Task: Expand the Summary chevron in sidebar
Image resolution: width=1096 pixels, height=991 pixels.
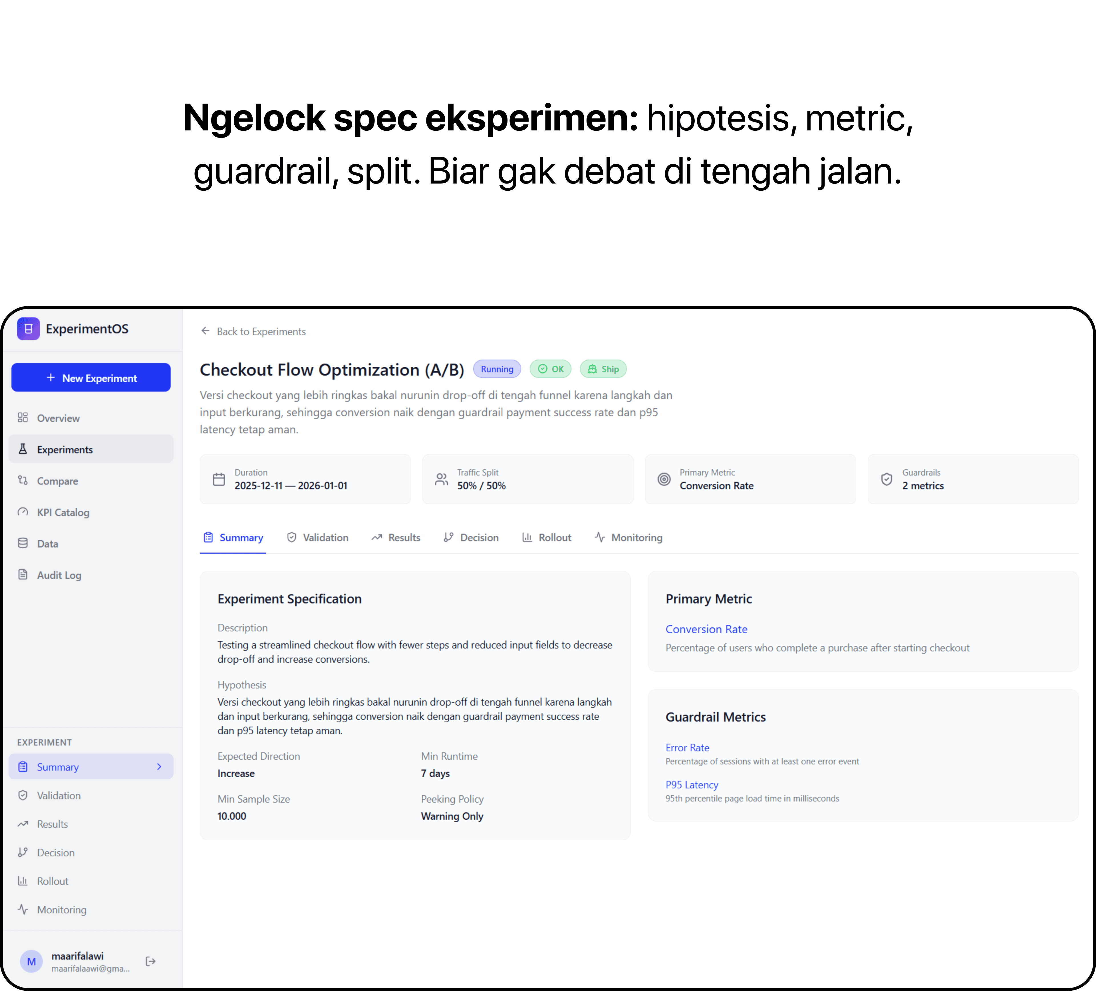Action: tap(159, 766)
